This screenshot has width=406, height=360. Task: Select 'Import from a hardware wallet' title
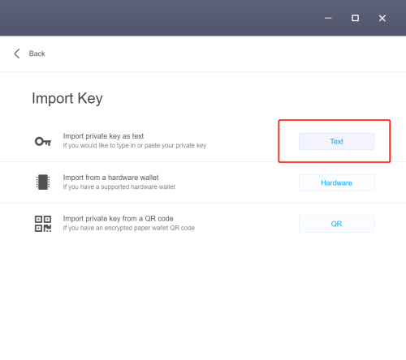click(110, 178)
